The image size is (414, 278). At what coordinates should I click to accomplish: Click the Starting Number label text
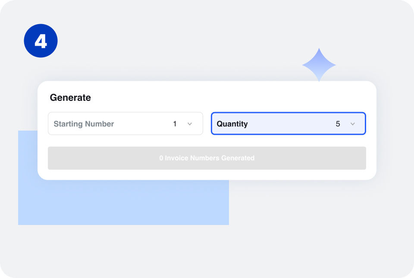[84, 124]
